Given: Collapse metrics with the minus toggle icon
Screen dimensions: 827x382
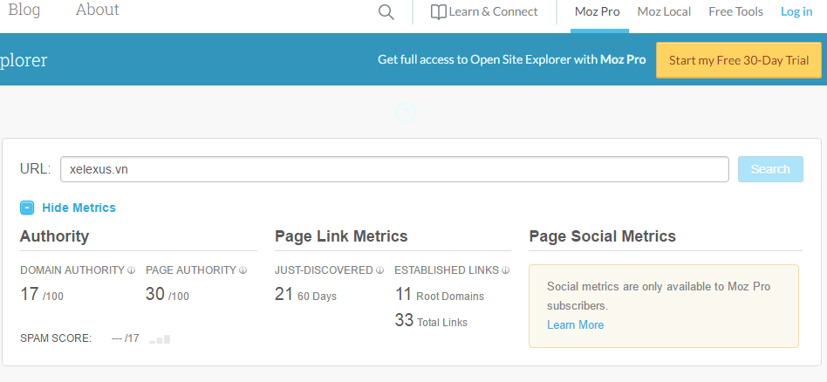Looking at the screenshot, I should pos(27,208).
